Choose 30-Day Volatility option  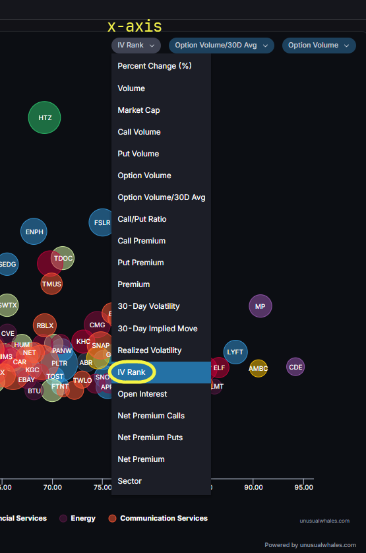[161, 306]
